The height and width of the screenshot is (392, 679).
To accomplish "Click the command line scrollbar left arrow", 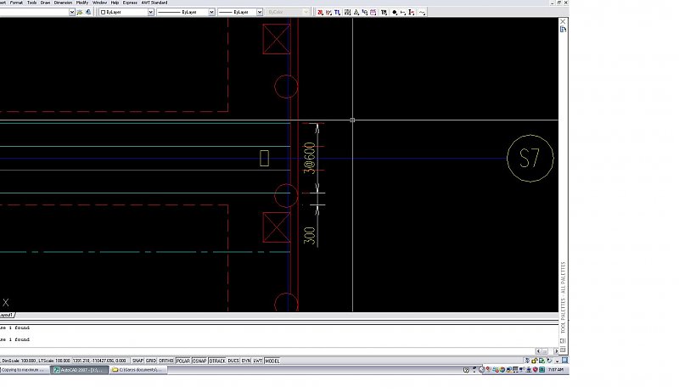I will [539, 351].
